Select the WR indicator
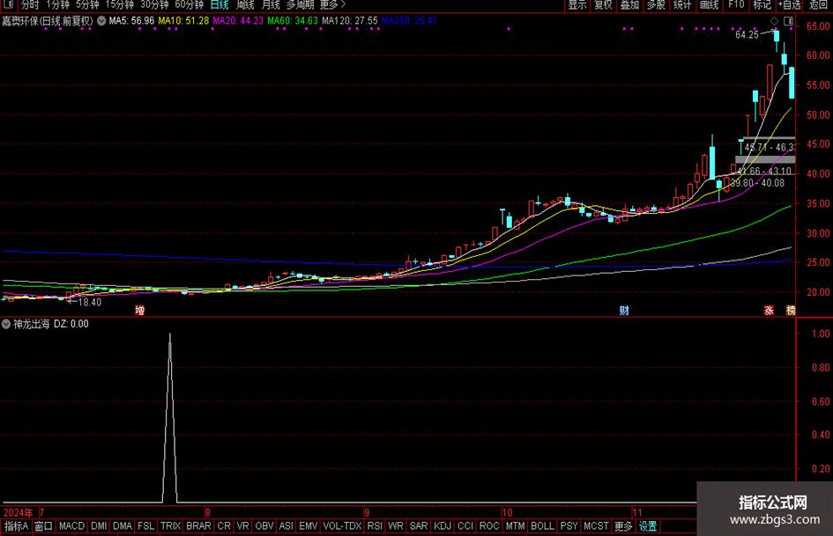This screenshot has height=536, width=833. pos(395,526)
